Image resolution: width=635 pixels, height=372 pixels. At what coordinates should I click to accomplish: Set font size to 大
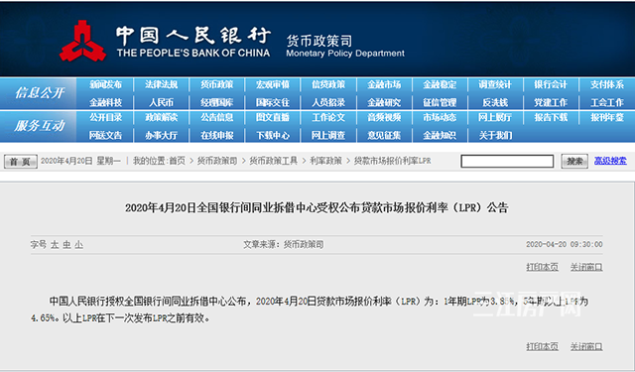(55, 244)
